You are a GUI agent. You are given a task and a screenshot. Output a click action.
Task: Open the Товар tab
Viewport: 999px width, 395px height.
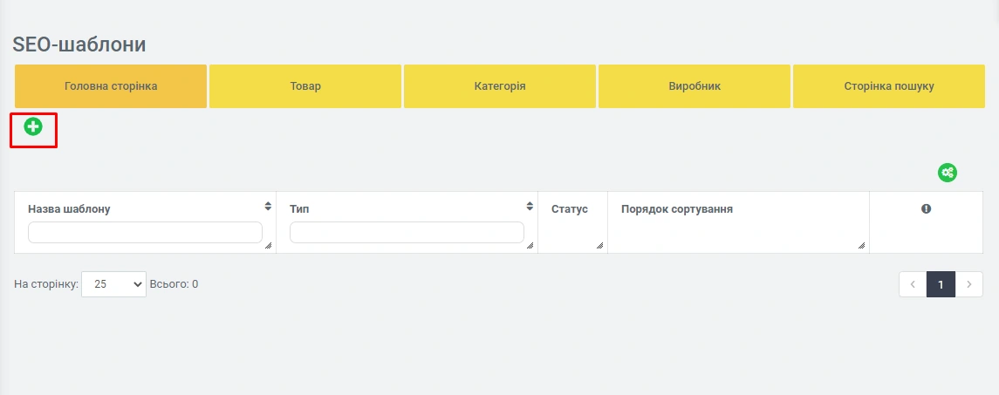(305, 86)
